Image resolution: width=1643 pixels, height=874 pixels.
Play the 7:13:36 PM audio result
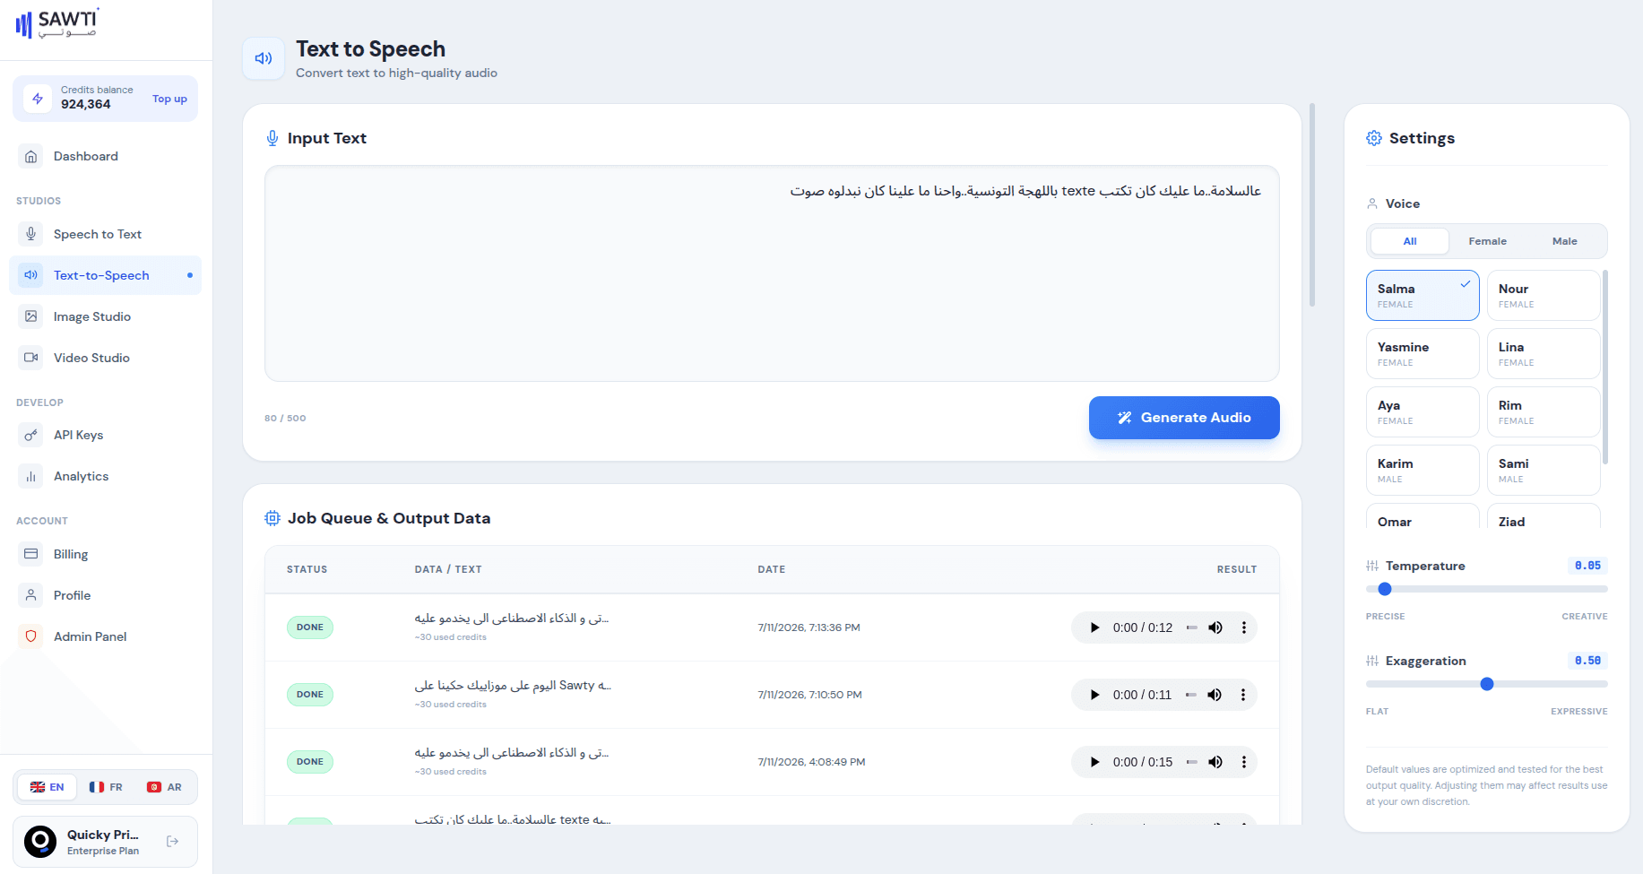(1094, 627)
